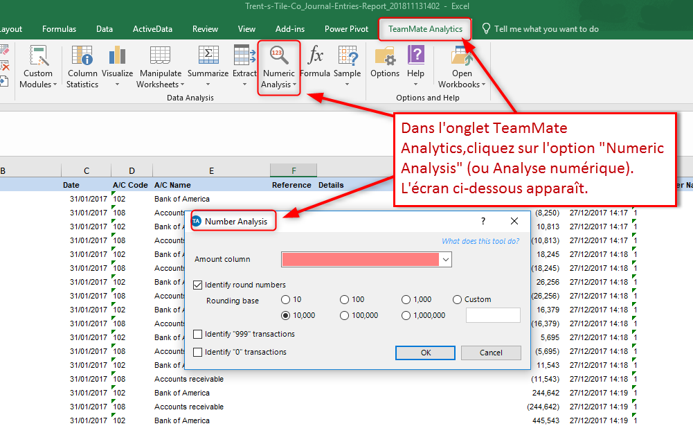Select rounding base 1,000,000
Screen dimensions: 693x426
click(x=406, y=315)
